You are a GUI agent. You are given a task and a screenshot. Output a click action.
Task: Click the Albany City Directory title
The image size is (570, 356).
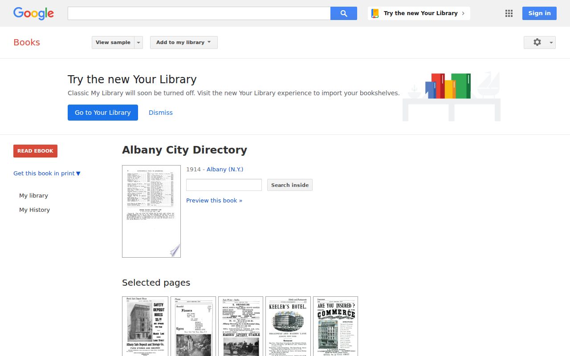pos(184,150)
